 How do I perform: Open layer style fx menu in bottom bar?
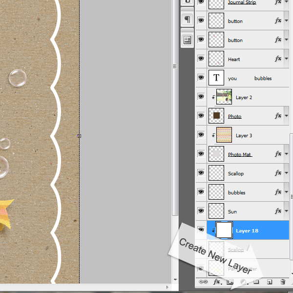coord(217,282)
